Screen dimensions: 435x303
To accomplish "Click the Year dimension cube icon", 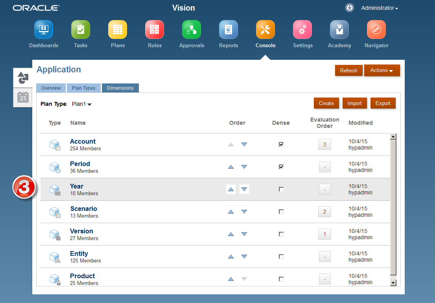I will 55,190.
